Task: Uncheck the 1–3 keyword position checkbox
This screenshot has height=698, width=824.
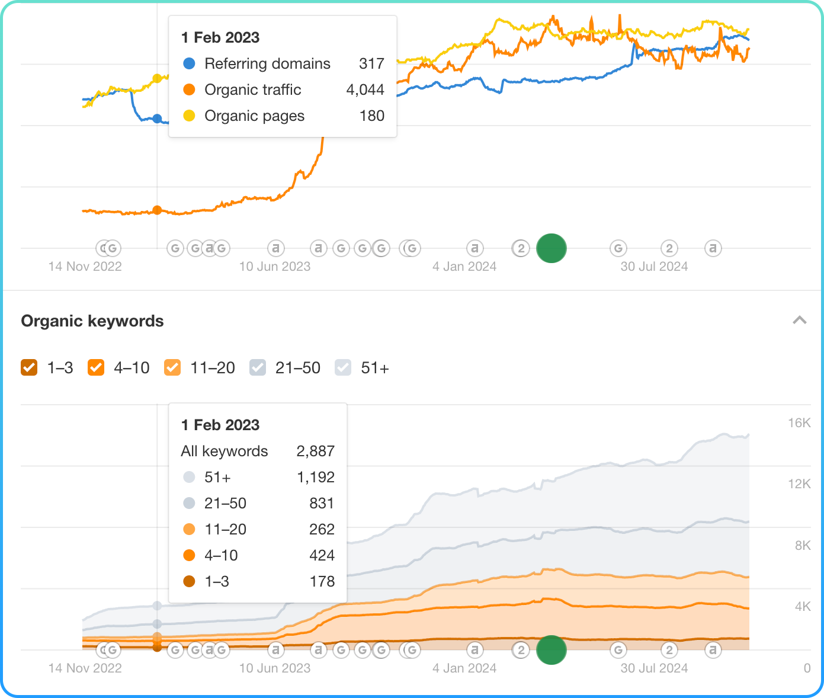Action: point(29,368)
